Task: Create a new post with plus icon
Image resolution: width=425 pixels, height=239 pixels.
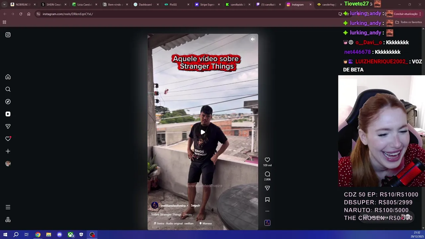Action: point(8,151)
